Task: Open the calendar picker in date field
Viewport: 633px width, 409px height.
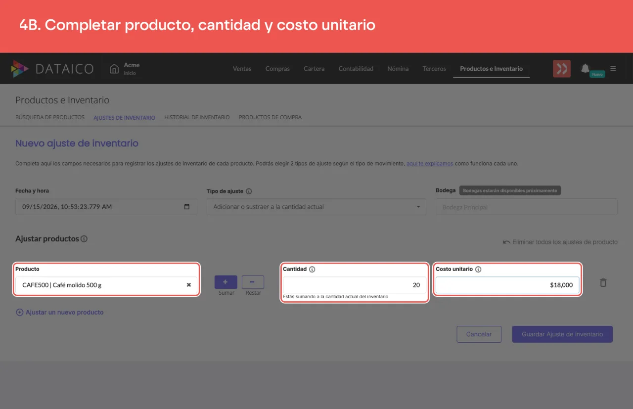Action: pos(187,207)
